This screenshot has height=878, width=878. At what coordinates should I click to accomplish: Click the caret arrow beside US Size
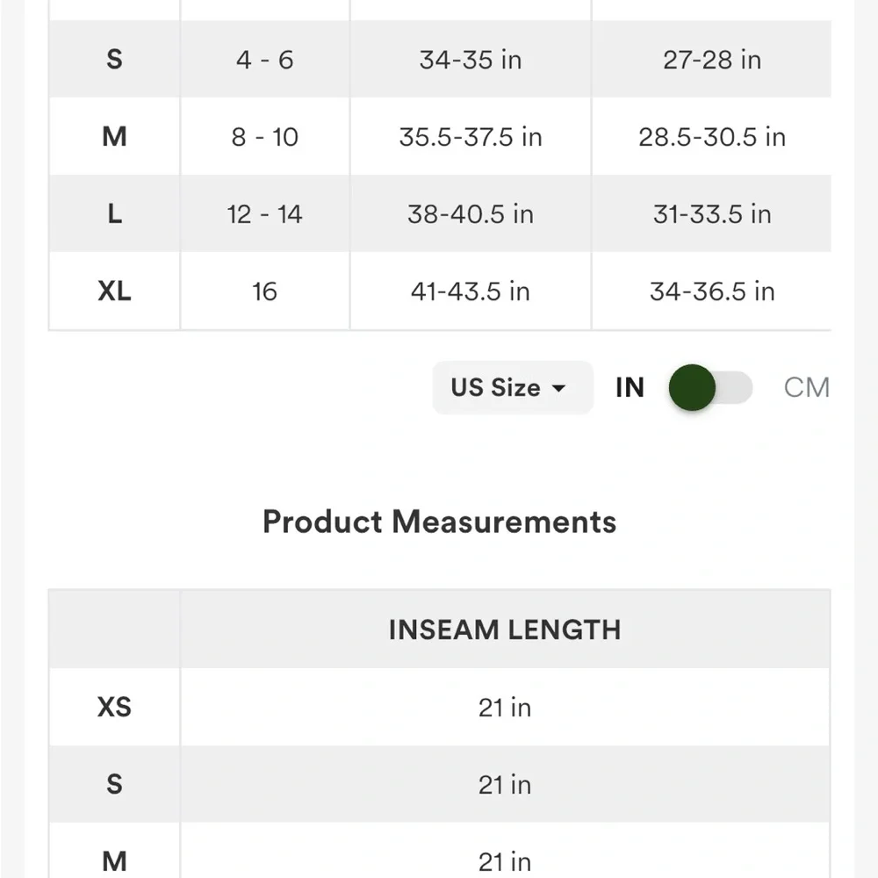(558, 388)
